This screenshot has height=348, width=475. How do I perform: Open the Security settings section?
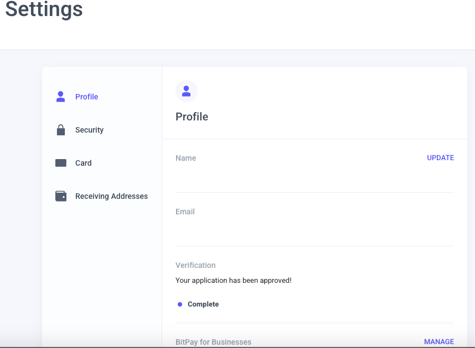89,130
